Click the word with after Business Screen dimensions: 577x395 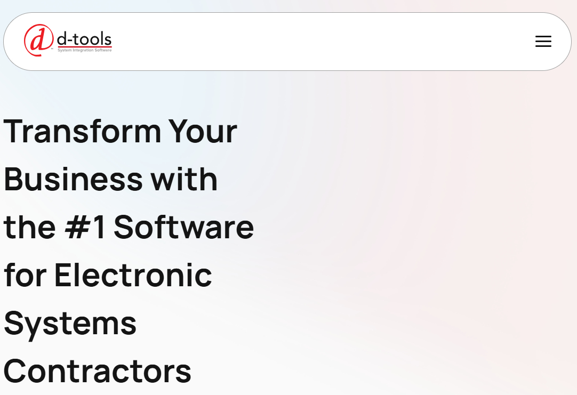tap(184, 180)
